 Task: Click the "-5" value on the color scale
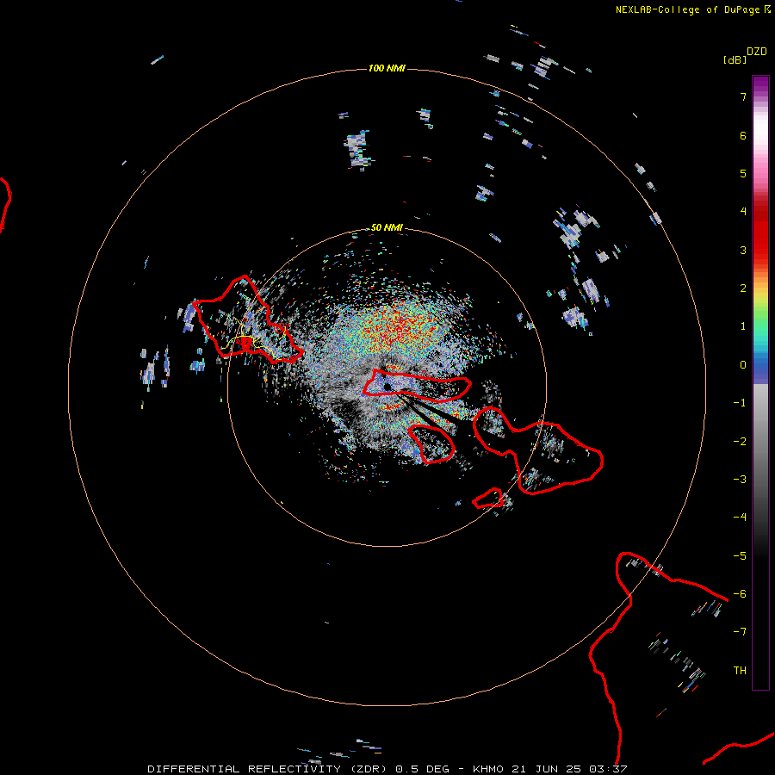coord(740,555)
